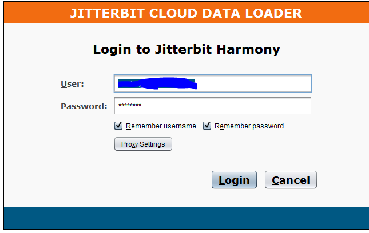Image resolution: width=369 pixels, height=233 pixels.
Task: Click the dark blue footer bar
Action: pyautogui.click(x=186, y=219)
